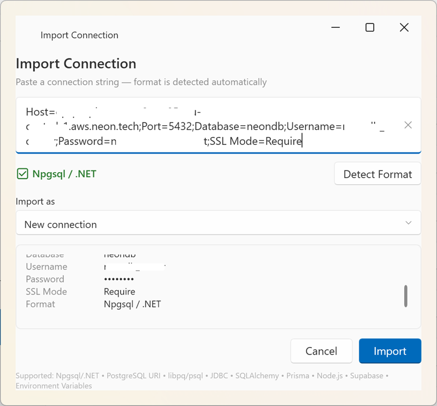Close the Import Connection window

pyautogui.click(x=404, y=27)
